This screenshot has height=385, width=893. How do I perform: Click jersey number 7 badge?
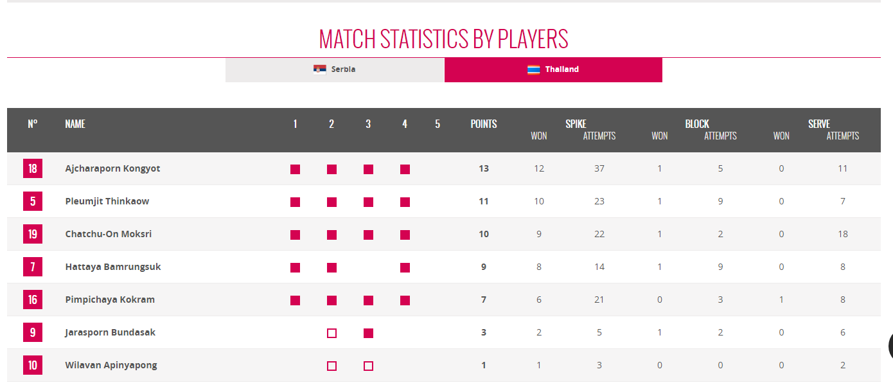click(x=33, y=267)
